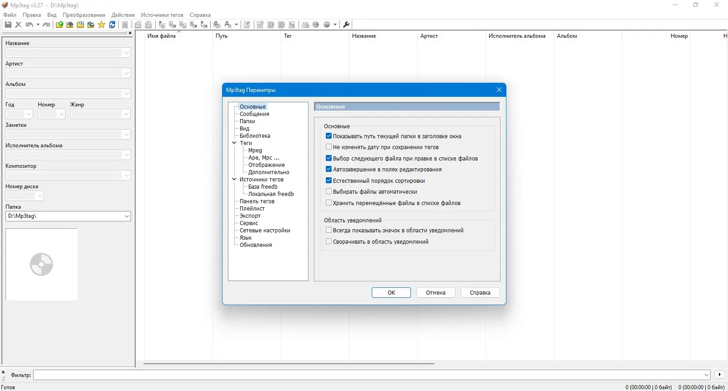Sort by the 'Имя файла' column header
The height and width of the screenshot is (391, 728).
178,36
